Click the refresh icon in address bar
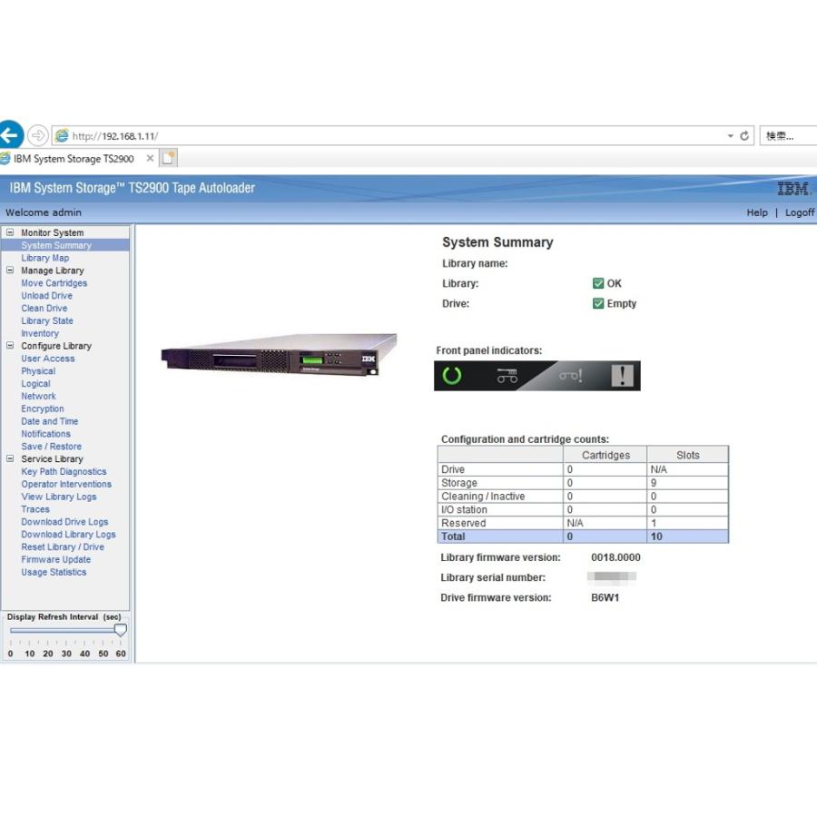 745,136
